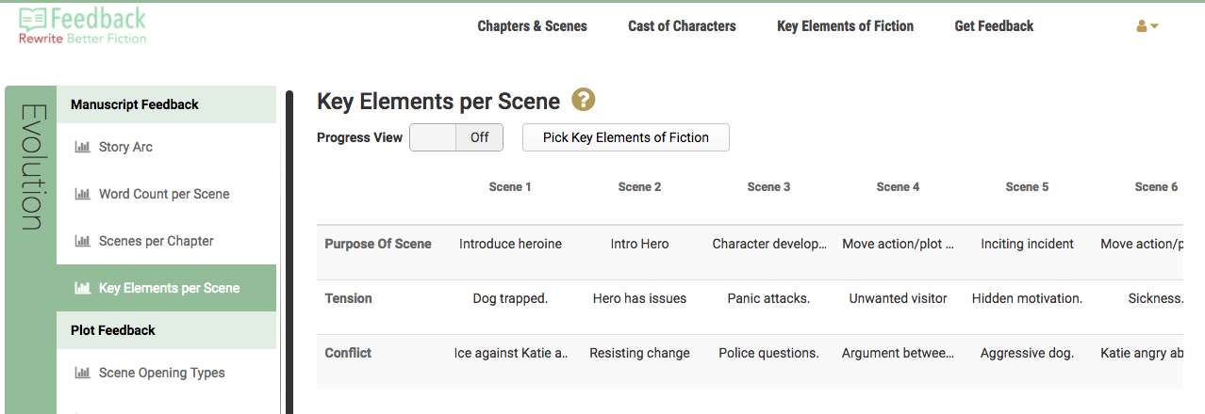The width and height of the screenshot is (1205, 414).
Task: Click the Scene Opening Types chart icon
Action: point(82,373)
